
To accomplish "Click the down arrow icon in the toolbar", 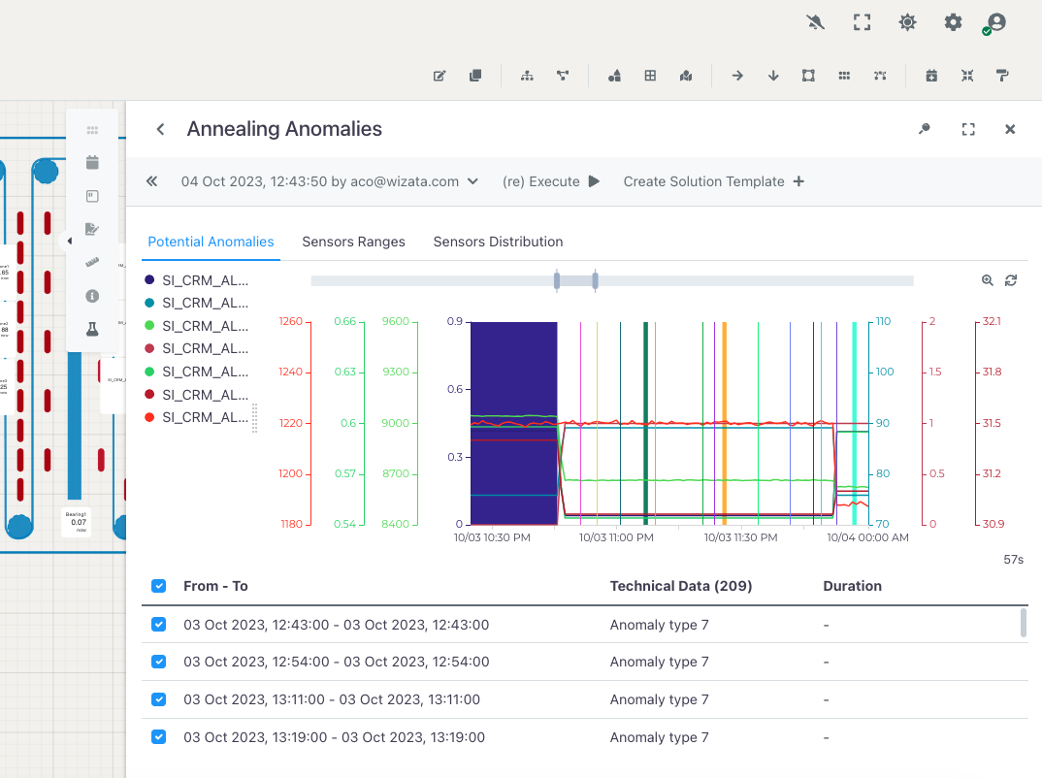I will click(x=773, y=76).
